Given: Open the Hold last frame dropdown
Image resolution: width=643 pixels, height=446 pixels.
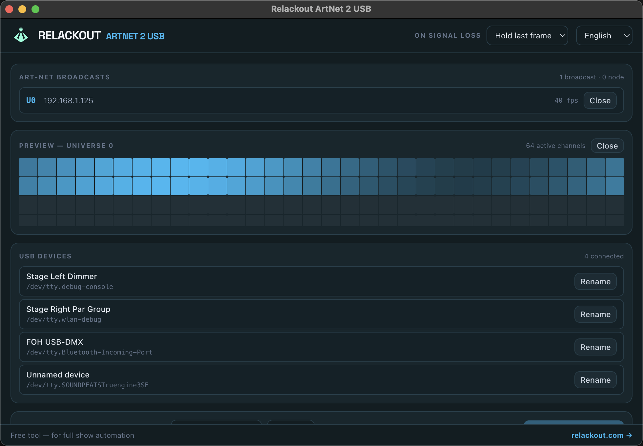Looking at the screenshot, I should point(527,35).
